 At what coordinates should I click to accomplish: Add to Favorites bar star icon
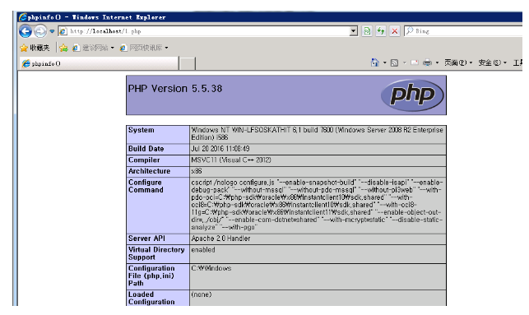click(63, 48)
